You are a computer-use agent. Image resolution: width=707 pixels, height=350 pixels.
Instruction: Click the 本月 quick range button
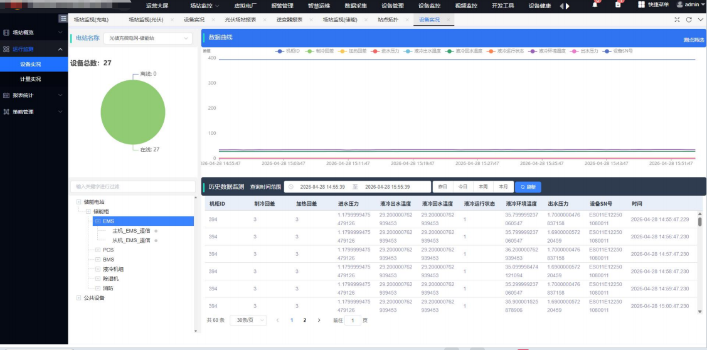(x=504, y=187)
